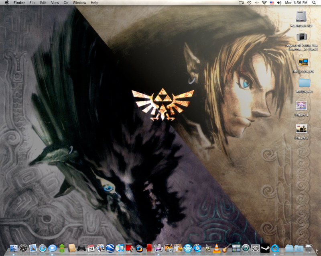Screen dimensions: 321x256
Task: Launch Safari compass icon in Dock
Action: [x=43, y=248]
